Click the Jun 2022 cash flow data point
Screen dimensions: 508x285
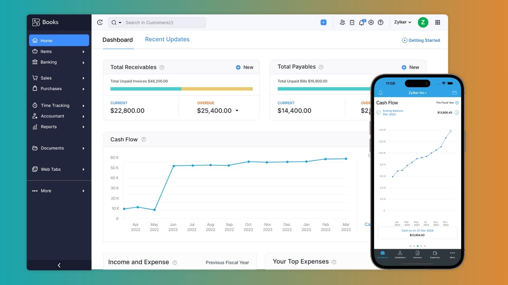(174, 166)
